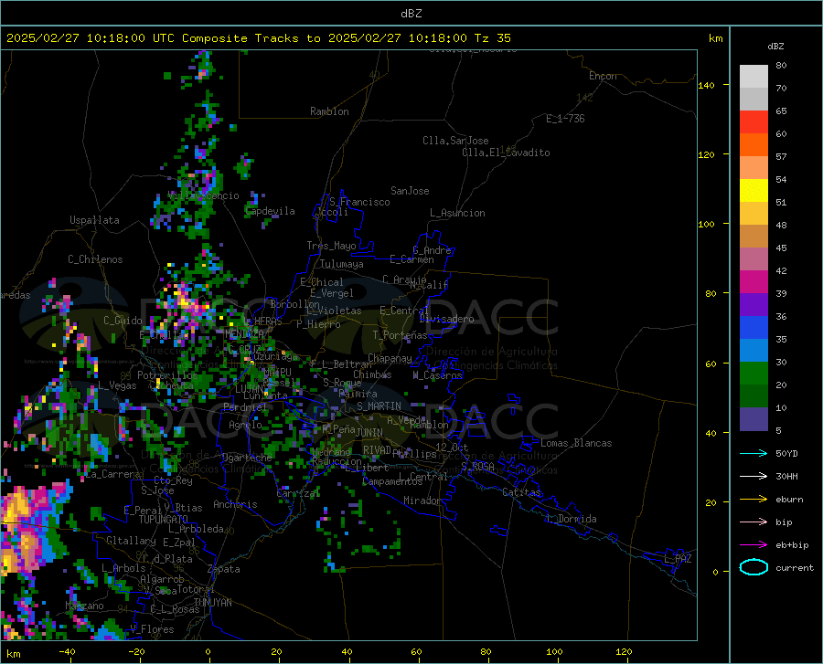Click the Zapata map label

coord(224,569)
